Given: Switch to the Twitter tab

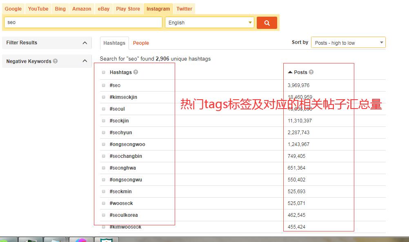Looking at the screenshot, I should 184,9.
